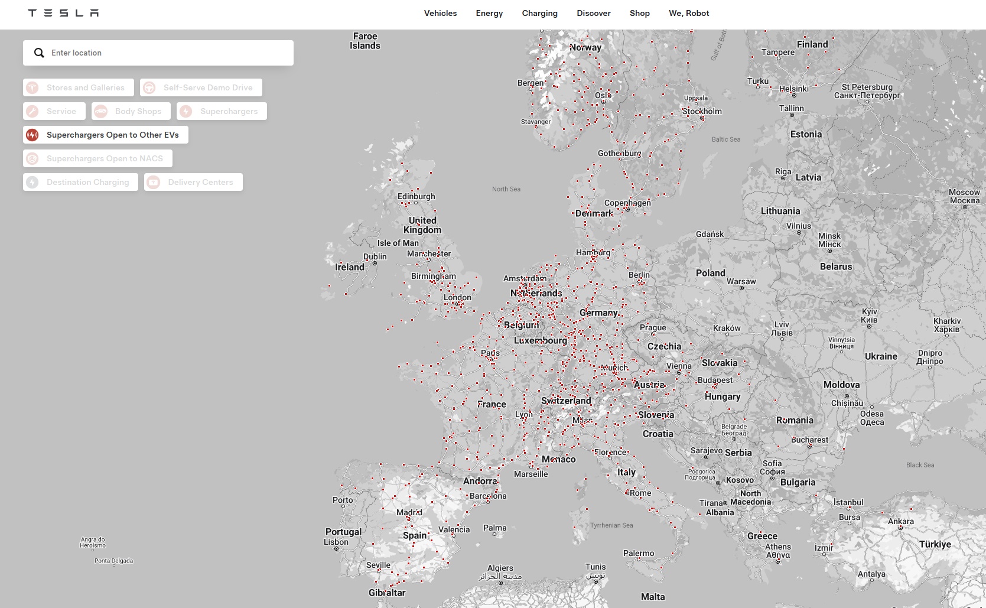
Task: Click the Superchargers Open to NACS icon
Action: click(32, 158)
